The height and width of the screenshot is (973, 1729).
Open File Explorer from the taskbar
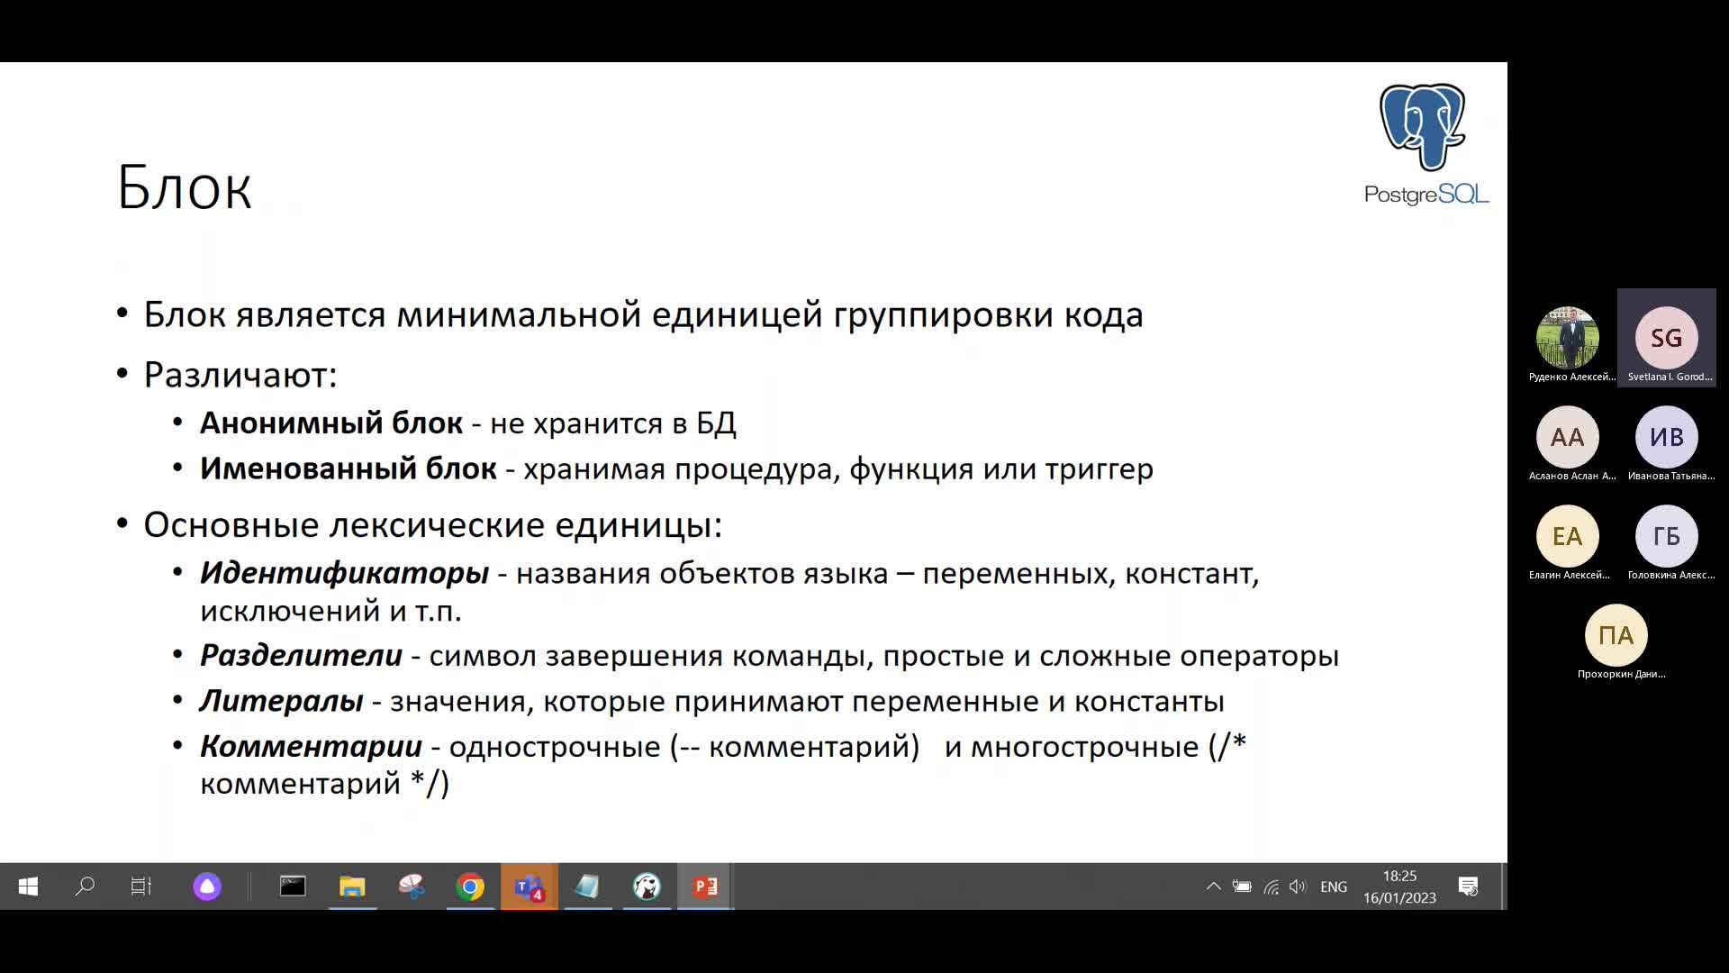[x=352, y=887]
